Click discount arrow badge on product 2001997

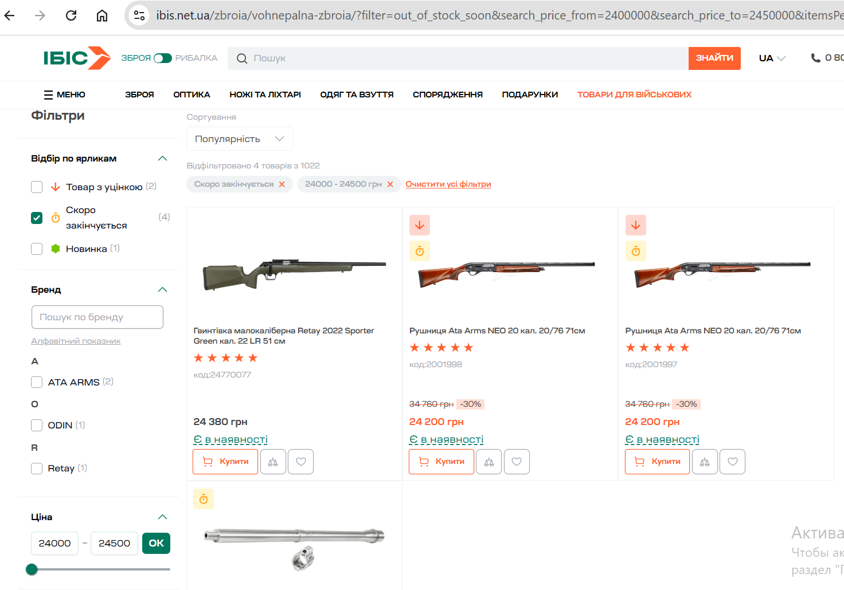point(636,225)
